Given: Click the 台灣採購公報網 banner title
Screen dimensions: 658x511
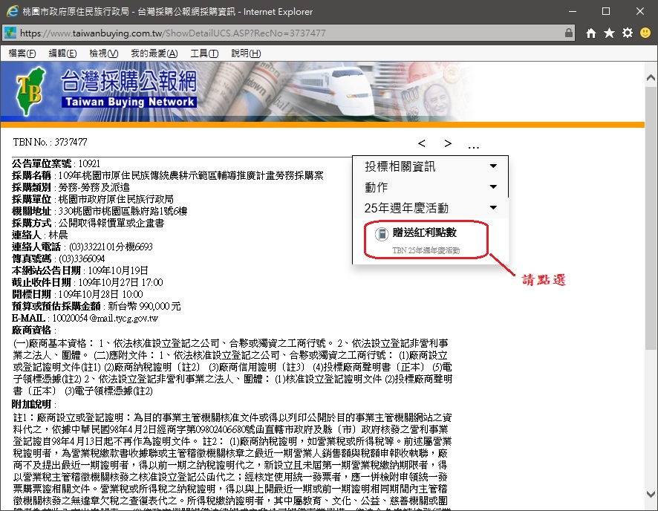Looking at the screenshot, I should click(128, 81).
